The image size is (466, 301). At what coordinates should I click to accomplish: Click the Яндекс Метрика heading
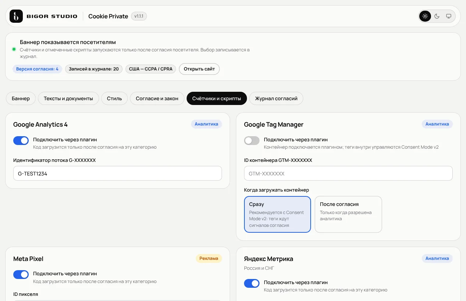coord(269,259)
